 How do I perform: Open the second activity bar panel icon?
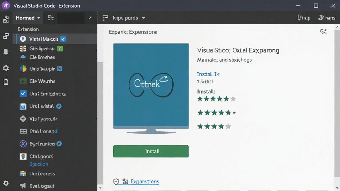6,36
